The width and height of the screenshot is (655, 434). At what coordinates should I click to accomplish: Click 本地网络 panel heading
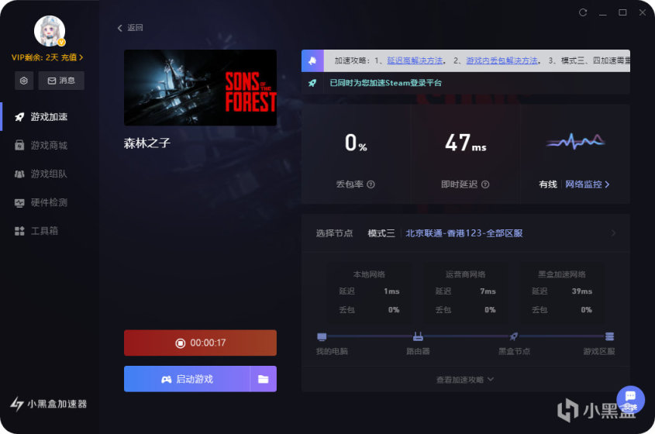(x=369, y=274)
